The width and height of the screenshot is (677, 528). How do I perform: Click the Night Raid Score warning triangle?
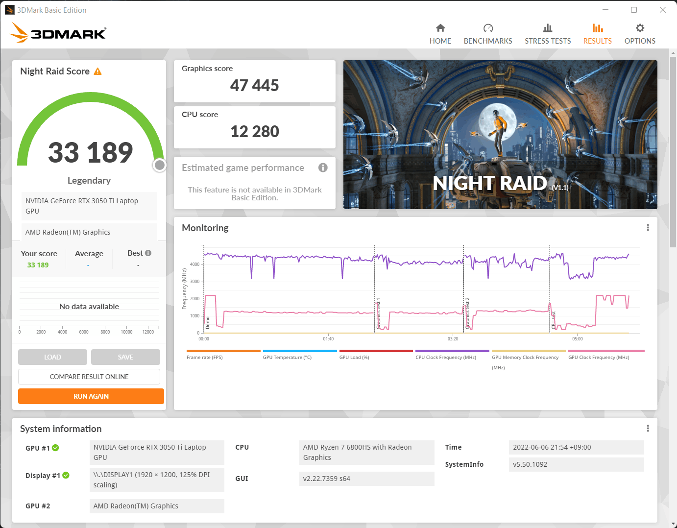[x=97, y=72]
